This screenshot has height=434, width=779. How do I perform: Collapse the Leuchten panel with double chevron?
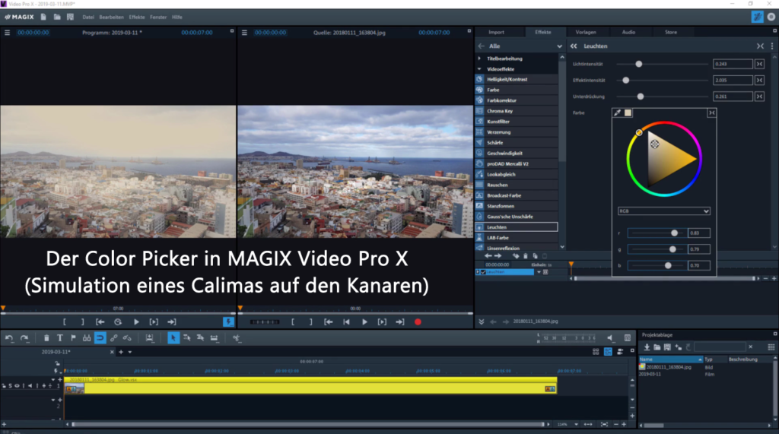574,46
